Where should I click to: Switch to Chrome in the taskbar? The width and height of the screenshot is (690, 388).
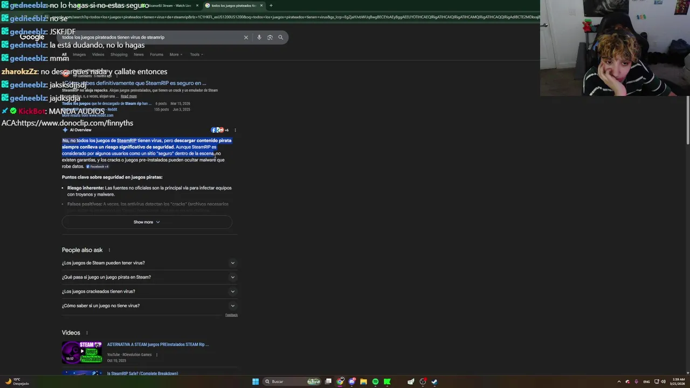pyautogui.click(x=340, y=382)
